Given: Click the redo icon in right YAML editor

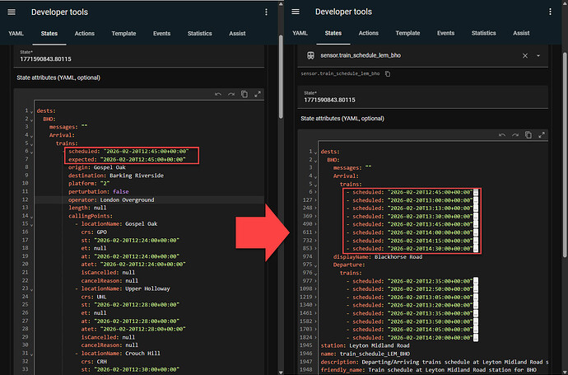Looking at the screenshot, I should 514,135.
